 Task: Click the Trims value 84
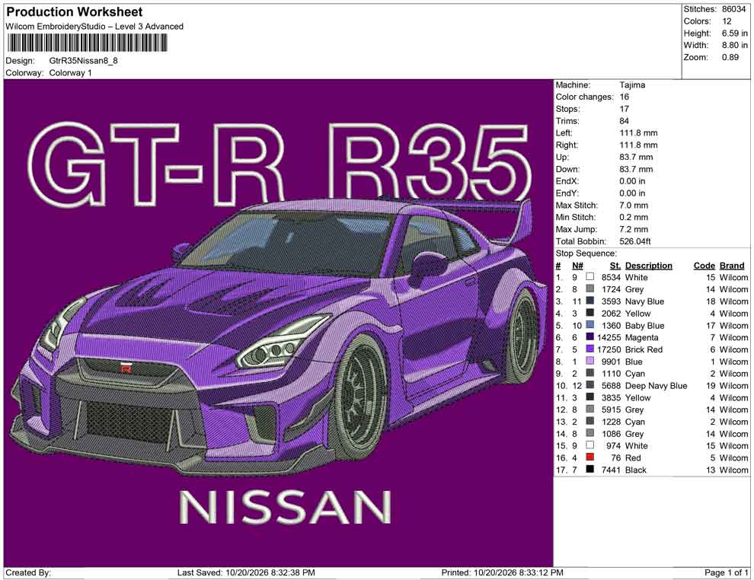(x=625, y=120)
